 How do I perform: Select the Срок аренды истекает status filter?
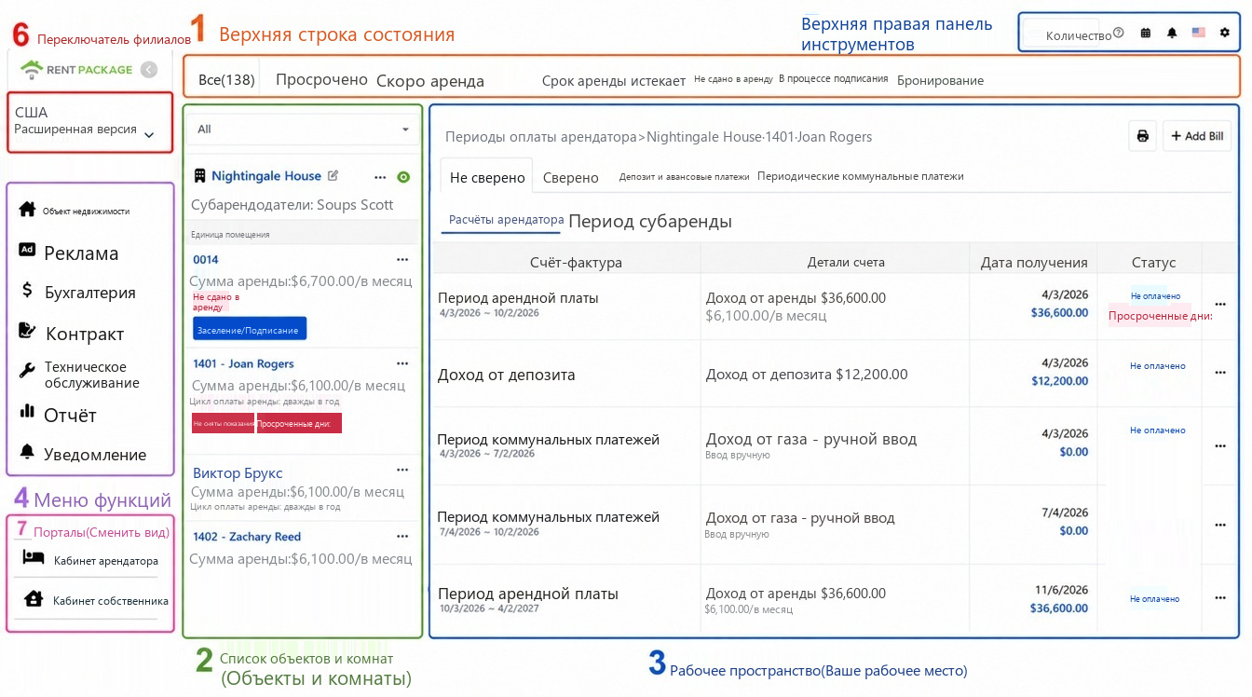pos(614,81)
